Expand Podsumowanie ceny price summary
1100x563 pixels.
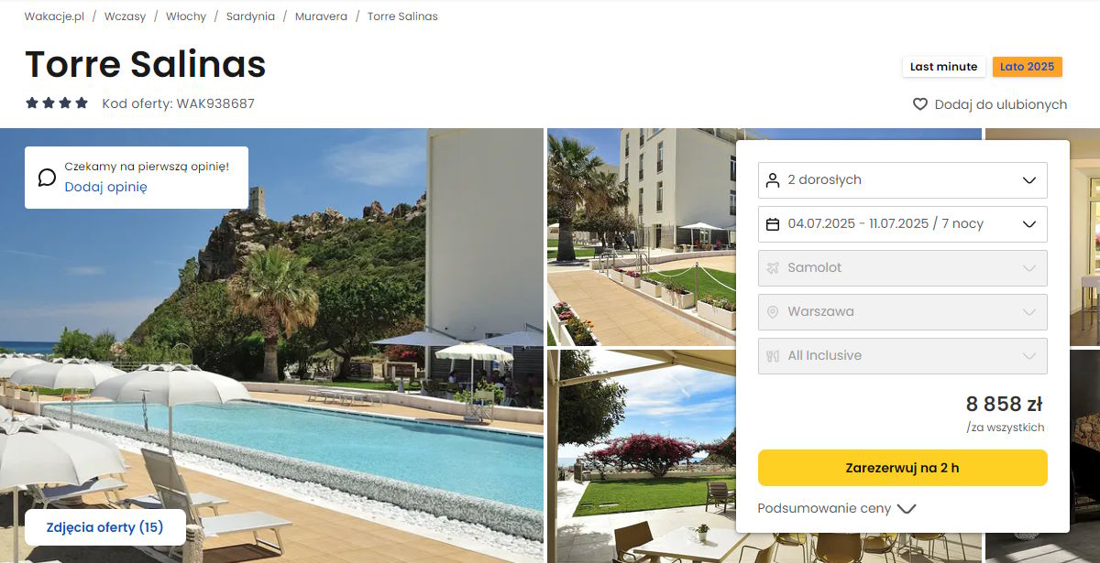point(837,508)
